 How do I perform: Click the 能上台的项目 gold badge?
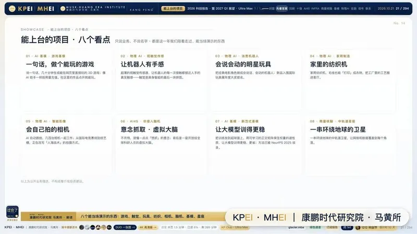pyautogui.click(x=173, y=8)
